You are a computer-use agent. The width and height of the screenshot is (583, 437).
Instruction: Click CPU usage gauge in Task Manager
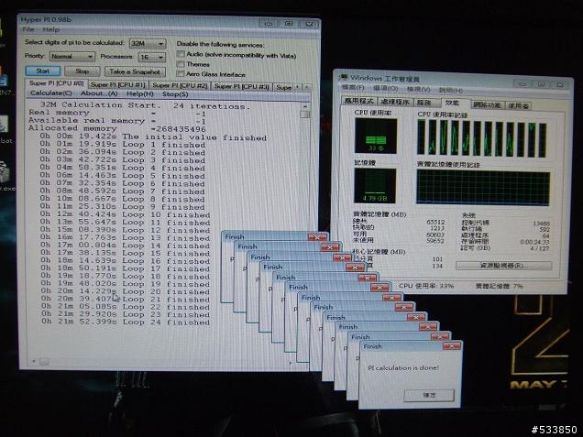click(376, 136)
